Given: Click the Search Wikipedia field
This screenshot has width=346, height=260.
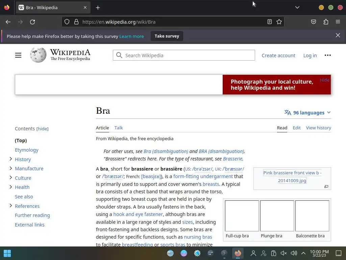Looking at the screenshot, I should [x=184, y=55].
